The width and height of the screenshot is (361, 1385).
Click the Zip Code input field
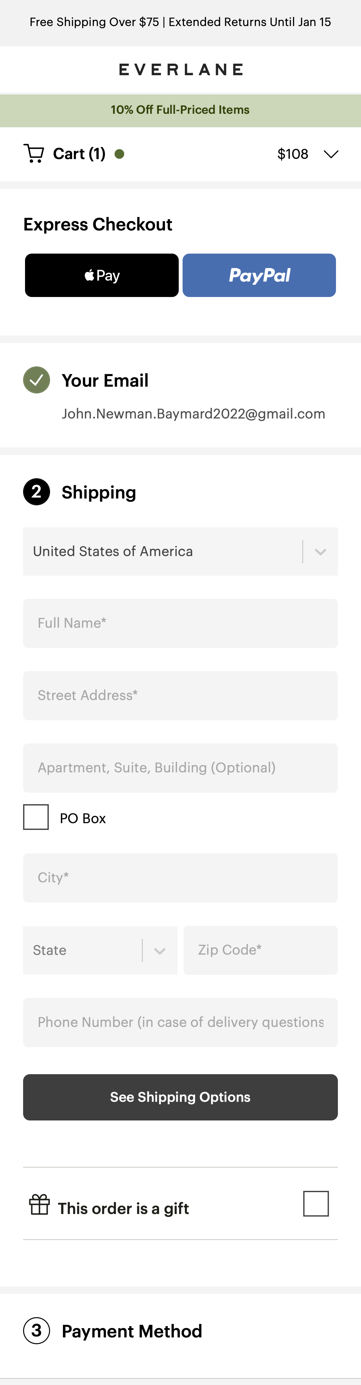click(261, 950)
